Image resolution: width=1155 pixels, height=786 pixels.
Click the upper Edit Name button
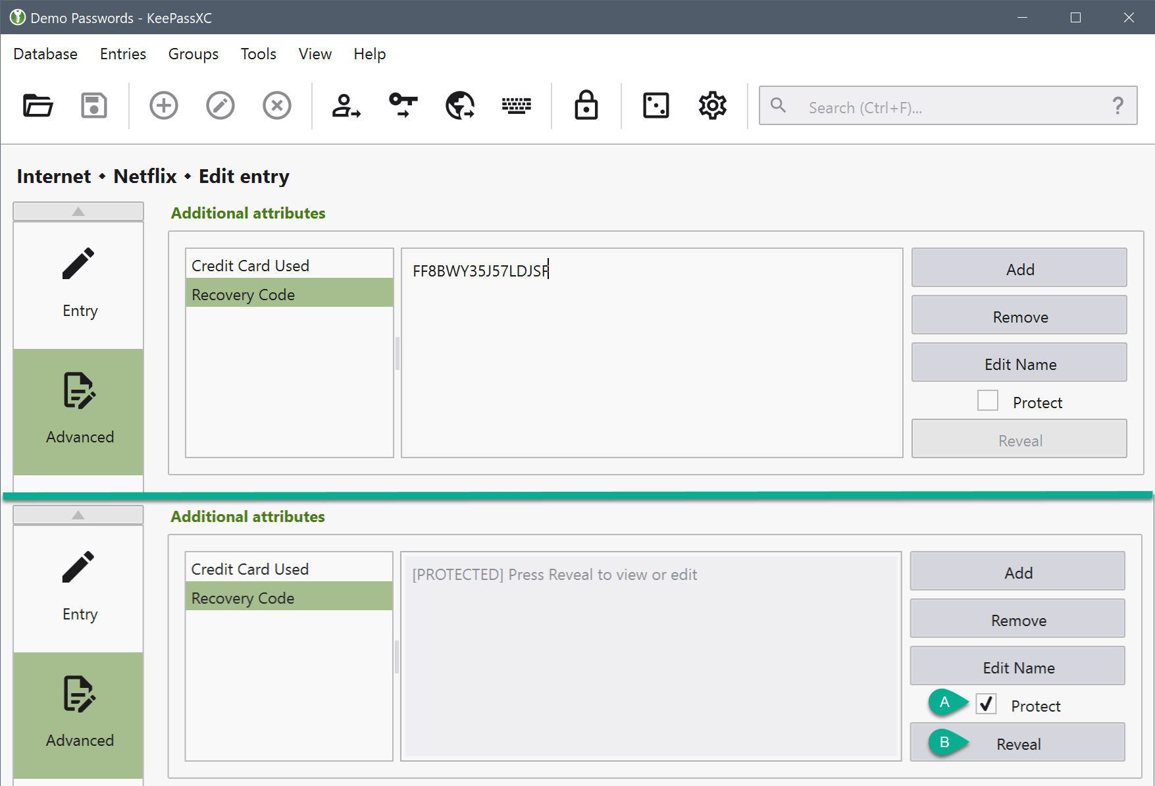1019,363
